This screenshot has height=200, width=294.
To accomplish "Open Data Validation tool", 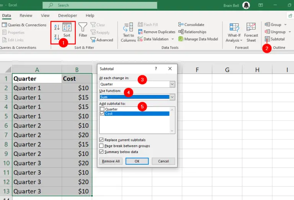I will (x=153, y=39).
